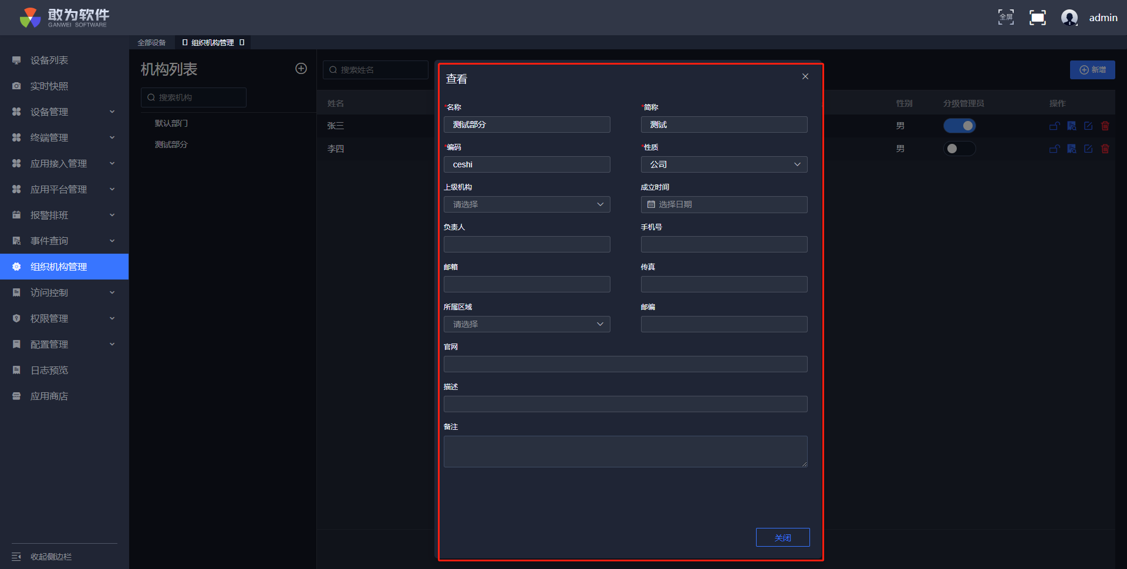Click the 姓名 column header

(336, 103)
